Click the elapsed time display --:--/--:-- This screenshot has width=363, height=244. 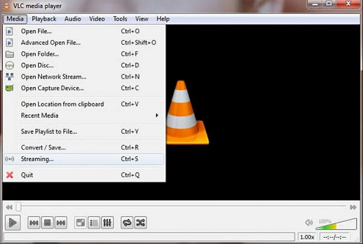(x=335, y=237)
